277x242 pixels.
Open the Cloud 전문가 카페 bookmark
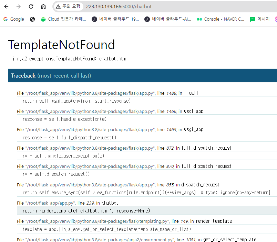pyautogui.click(x=63, y=19)
